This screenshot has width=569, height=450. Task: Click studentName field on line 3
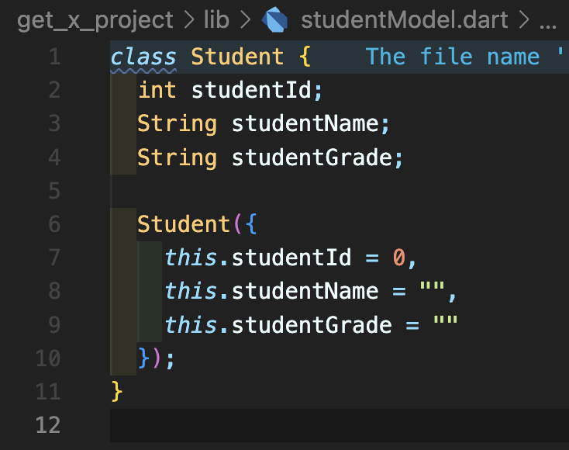pyautogui.click(x=305, y=124)
